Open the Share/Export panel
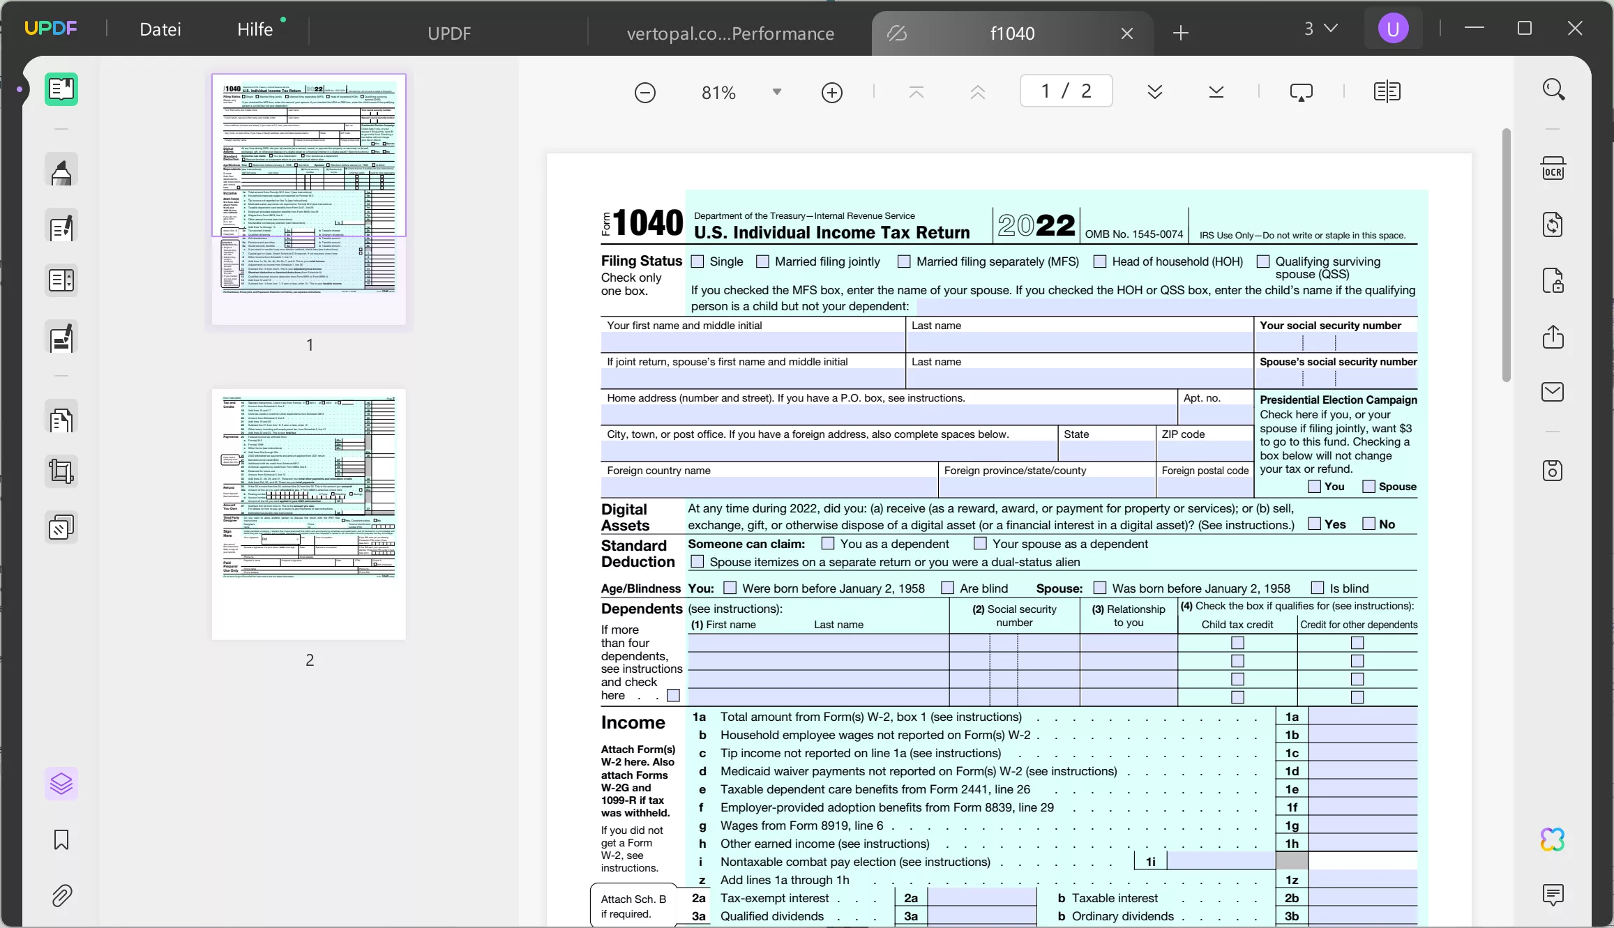 click(x=1553, y=337)
